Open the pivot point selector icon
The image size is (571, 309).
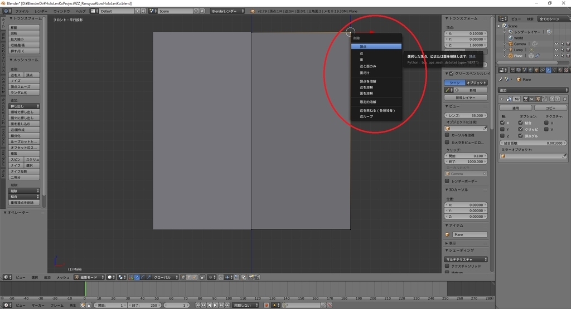coord(122,277)
